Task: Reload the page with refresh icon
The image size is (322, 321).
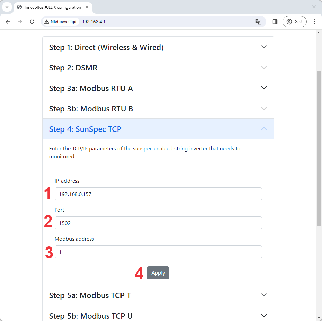Action: pyautogui.click(x=32, y=22)
